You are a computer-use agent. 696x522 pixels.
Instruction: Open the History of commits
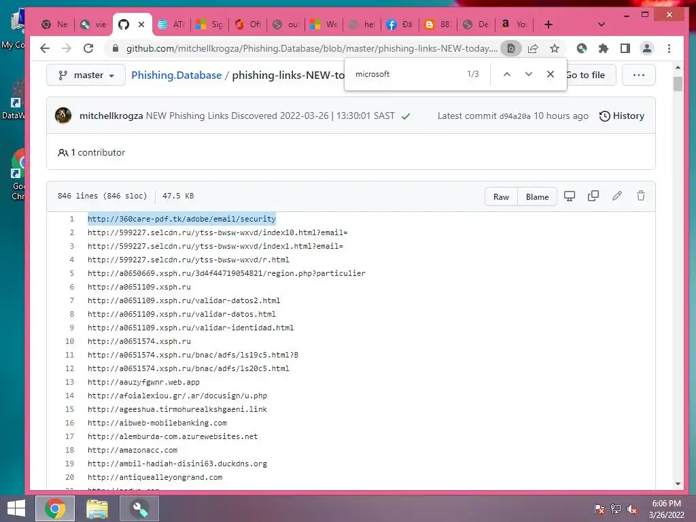coord(622,116)
